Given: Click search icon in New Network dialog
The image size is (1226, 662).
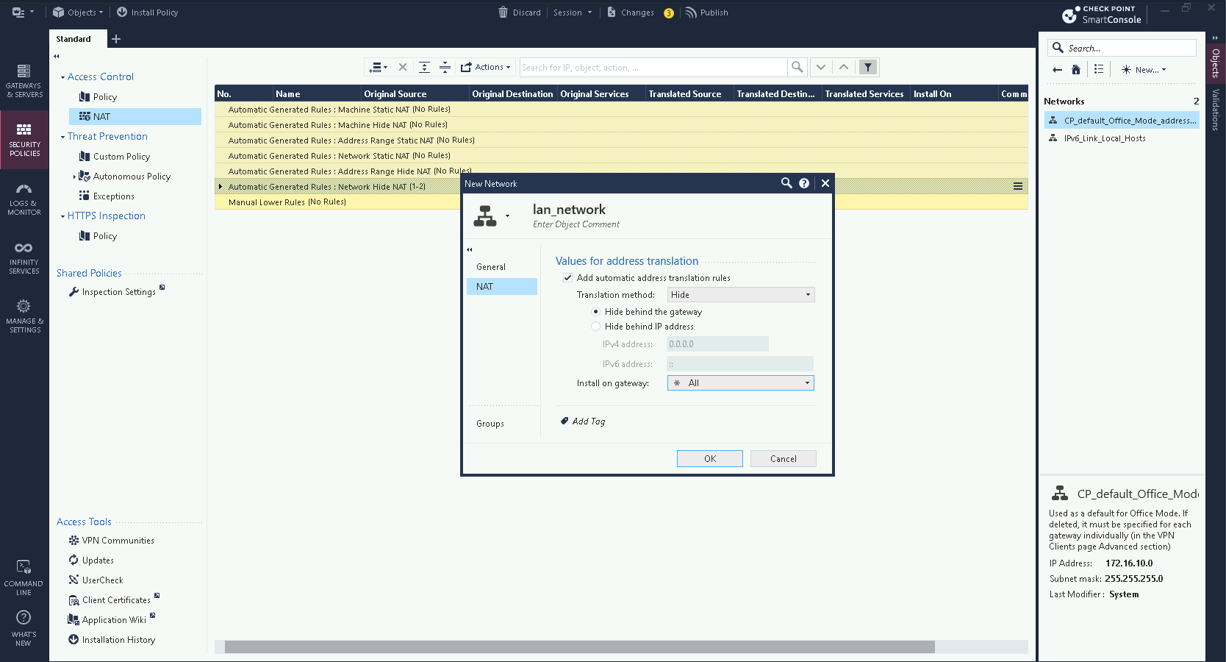Looking at the screenshot, I should coord(786,183).
